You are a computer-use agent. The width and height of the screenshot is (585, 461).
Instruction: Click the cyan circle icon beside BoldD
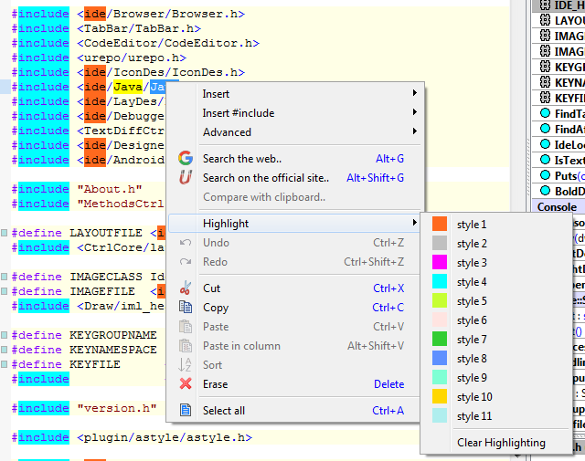tap(544, 191)
